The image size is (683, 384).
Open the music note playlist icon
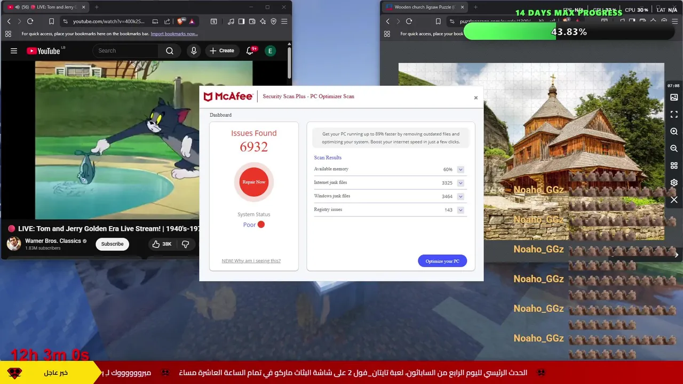pos(231,21)
